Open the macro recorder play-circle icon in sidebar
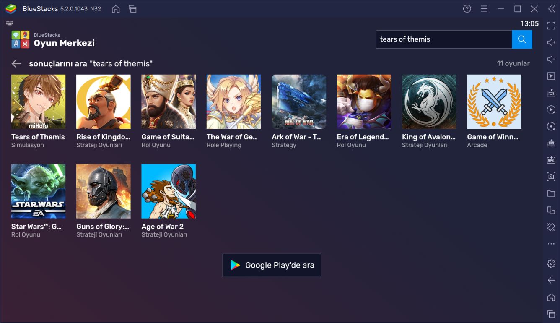Screen dimensions: 560x323 tap(551, 109)
